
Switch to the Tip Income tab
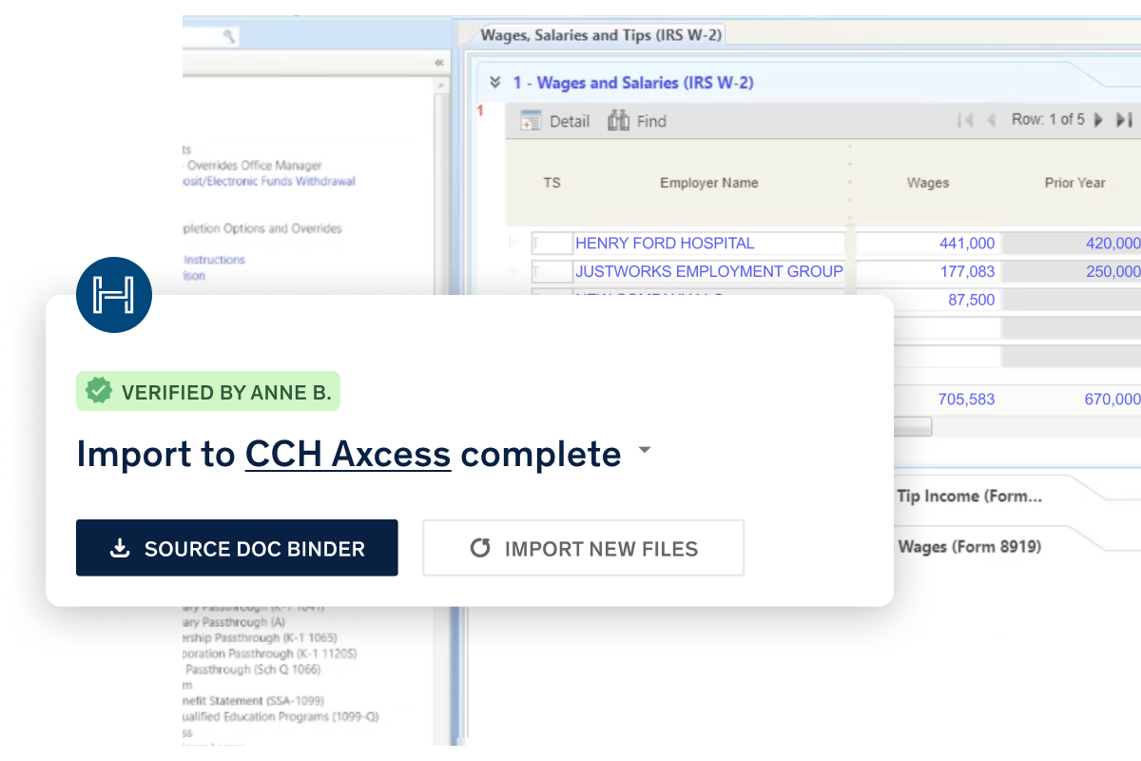(969, 496)
